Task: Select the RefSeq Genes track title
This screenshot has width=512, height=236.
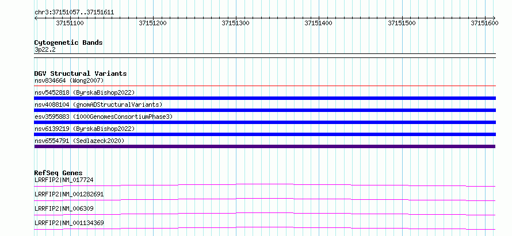Action: (59, 173)
